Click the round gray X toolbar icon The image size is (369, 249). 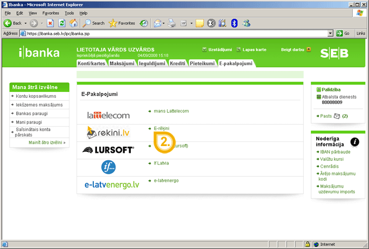(211, 23)
